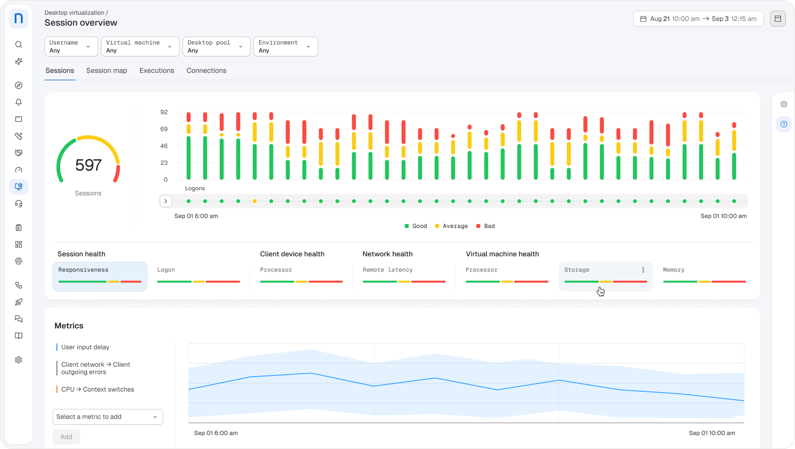The height and width of the screenshot is (449, 795).
Task: Select the Remote latency health card
Action: [x=404, y=277]
